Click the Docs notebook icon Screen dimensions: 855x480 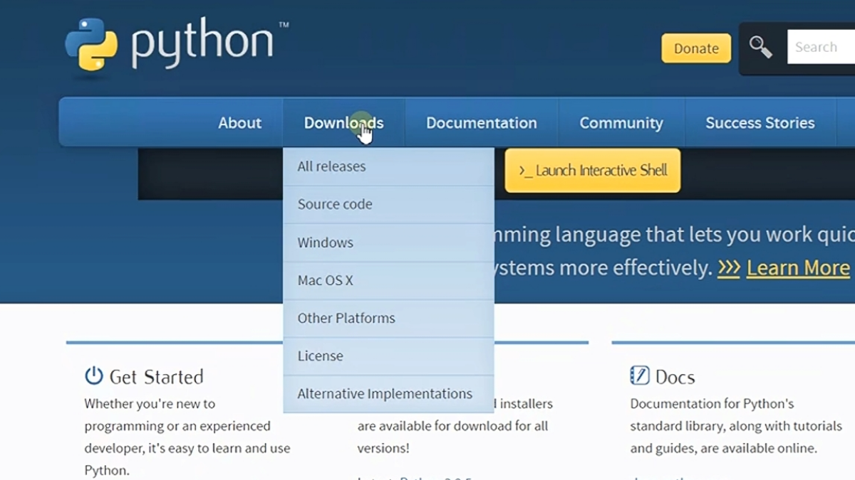[x=640, y=375]
